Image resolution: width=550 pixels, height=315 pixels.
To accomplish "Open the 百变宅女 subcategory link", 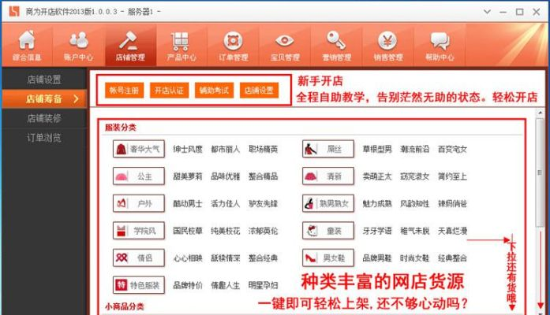I will tap(452, 149).
